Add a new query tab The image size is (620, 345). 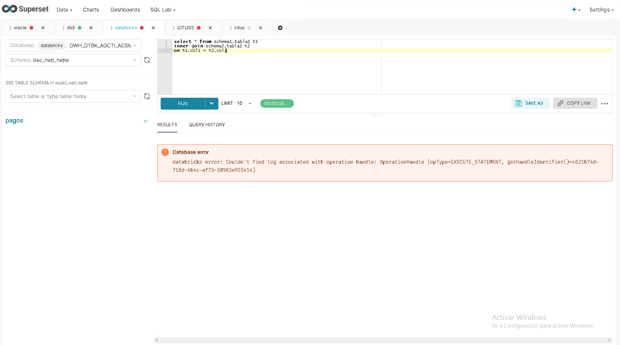click(280, 28)
